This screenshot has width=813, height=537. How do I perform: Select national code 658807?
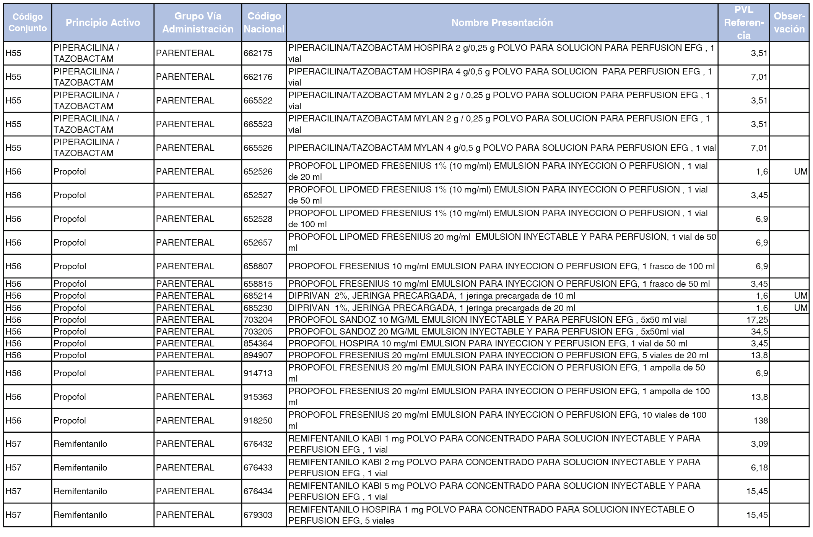click(x=258, y=266)
